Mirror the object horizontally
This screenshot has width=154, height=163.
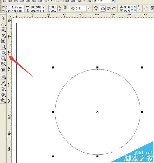pos(96,7)
